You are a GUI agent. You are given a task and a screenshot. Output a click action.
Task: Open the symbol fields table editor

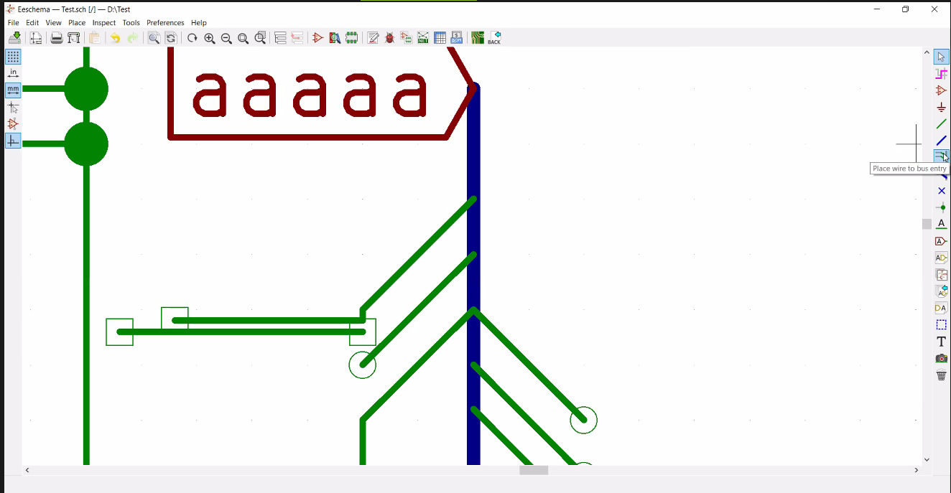point(440,38)
